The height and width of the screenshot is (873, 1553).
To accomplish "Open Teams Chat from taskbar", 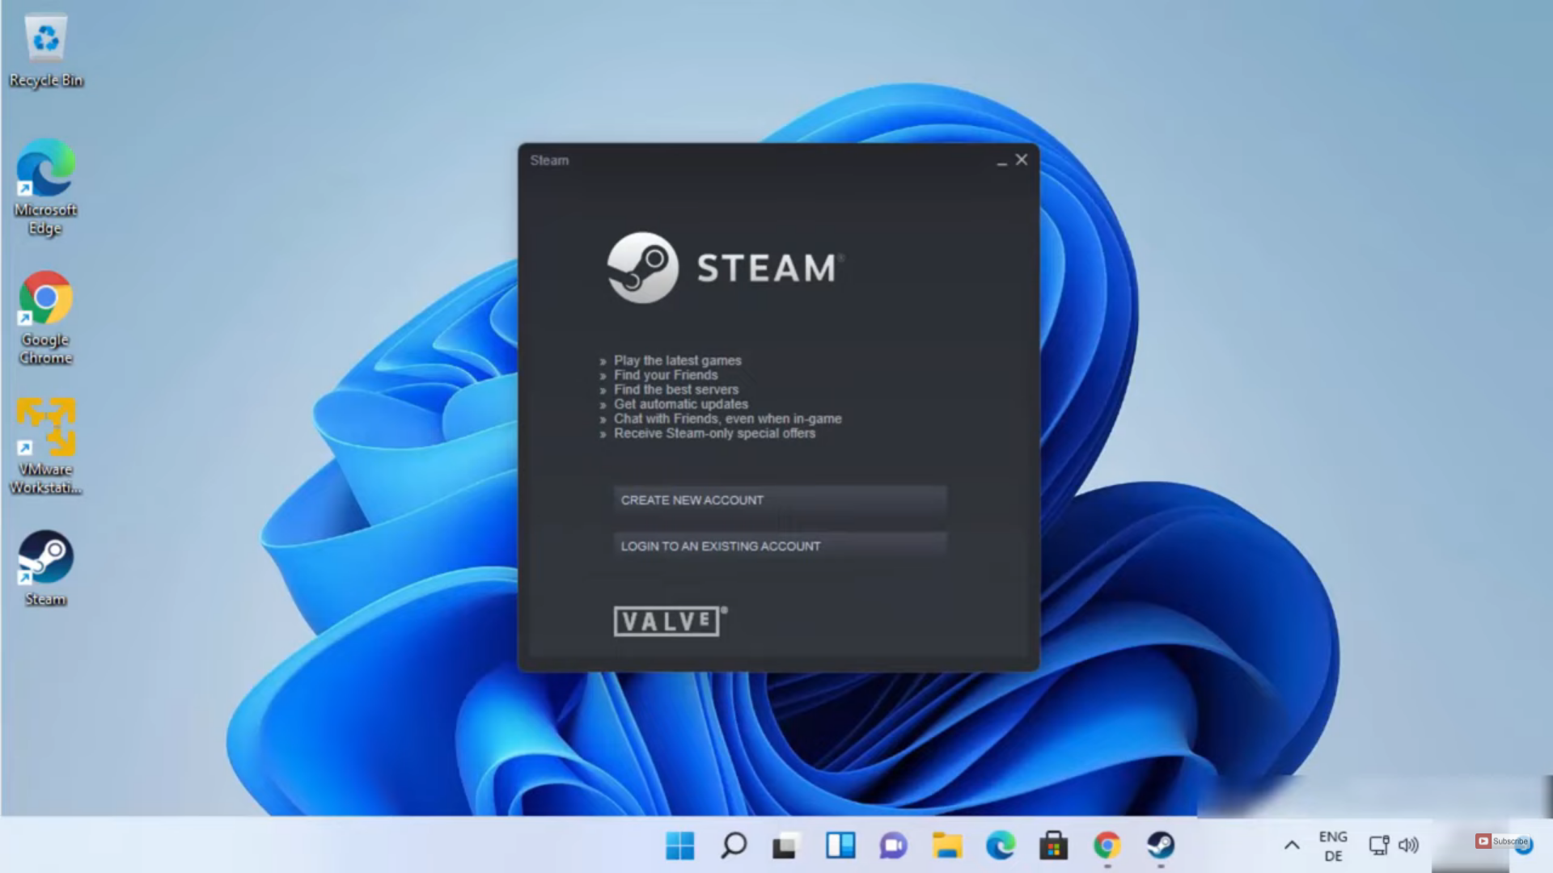I will [894, 846].
